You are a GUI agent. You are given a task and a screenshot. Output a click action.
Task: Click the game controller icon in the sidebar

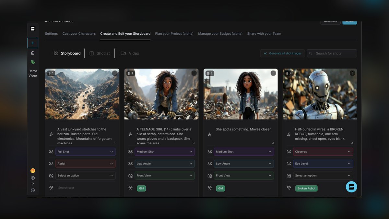(x=33, y=190)
